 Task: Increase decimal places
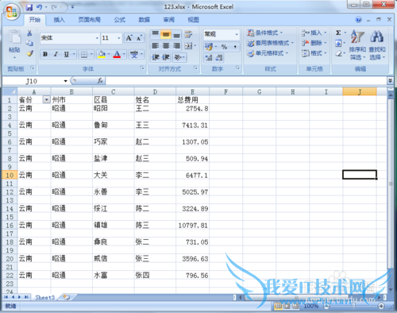(209, 58)
